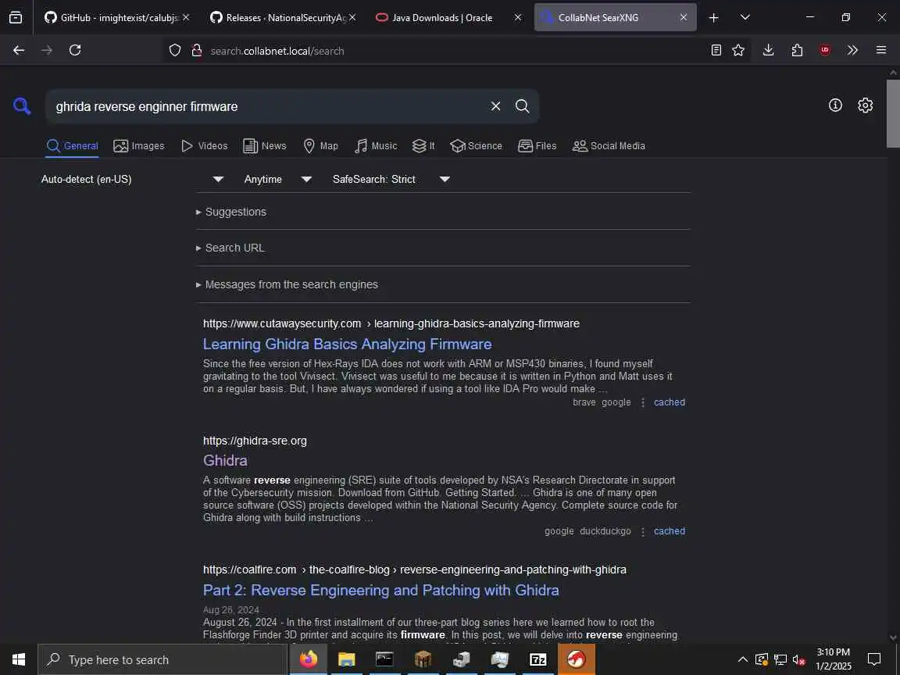Open a new browser tab
The image size is (900, 675).
click(713, 18)
